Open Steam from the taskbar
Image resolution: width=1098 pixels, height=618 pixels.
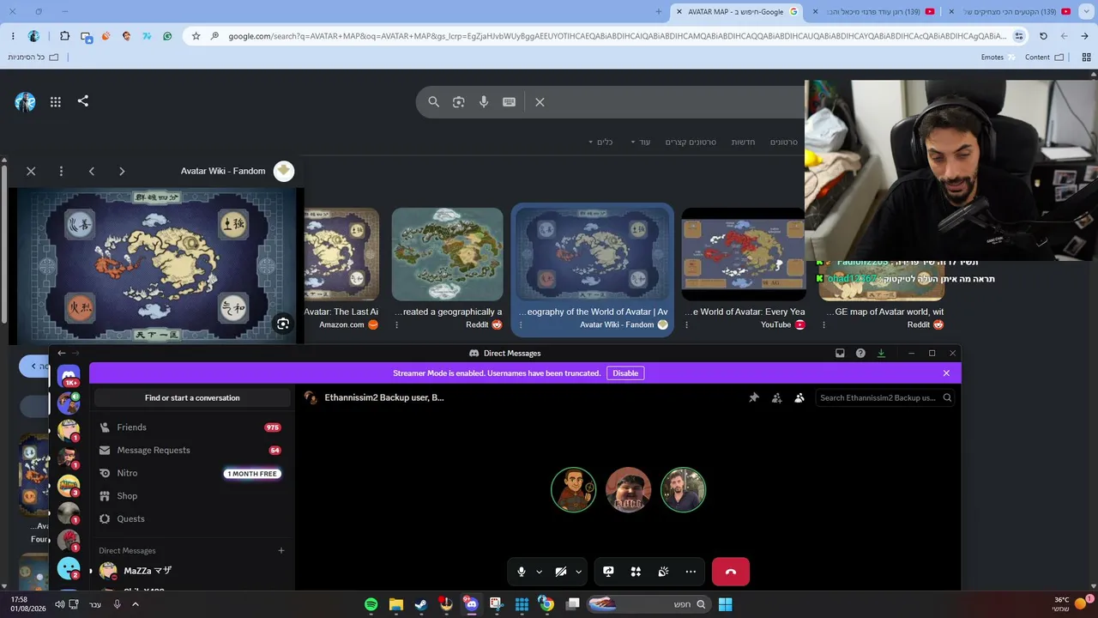tap(420, 604)
